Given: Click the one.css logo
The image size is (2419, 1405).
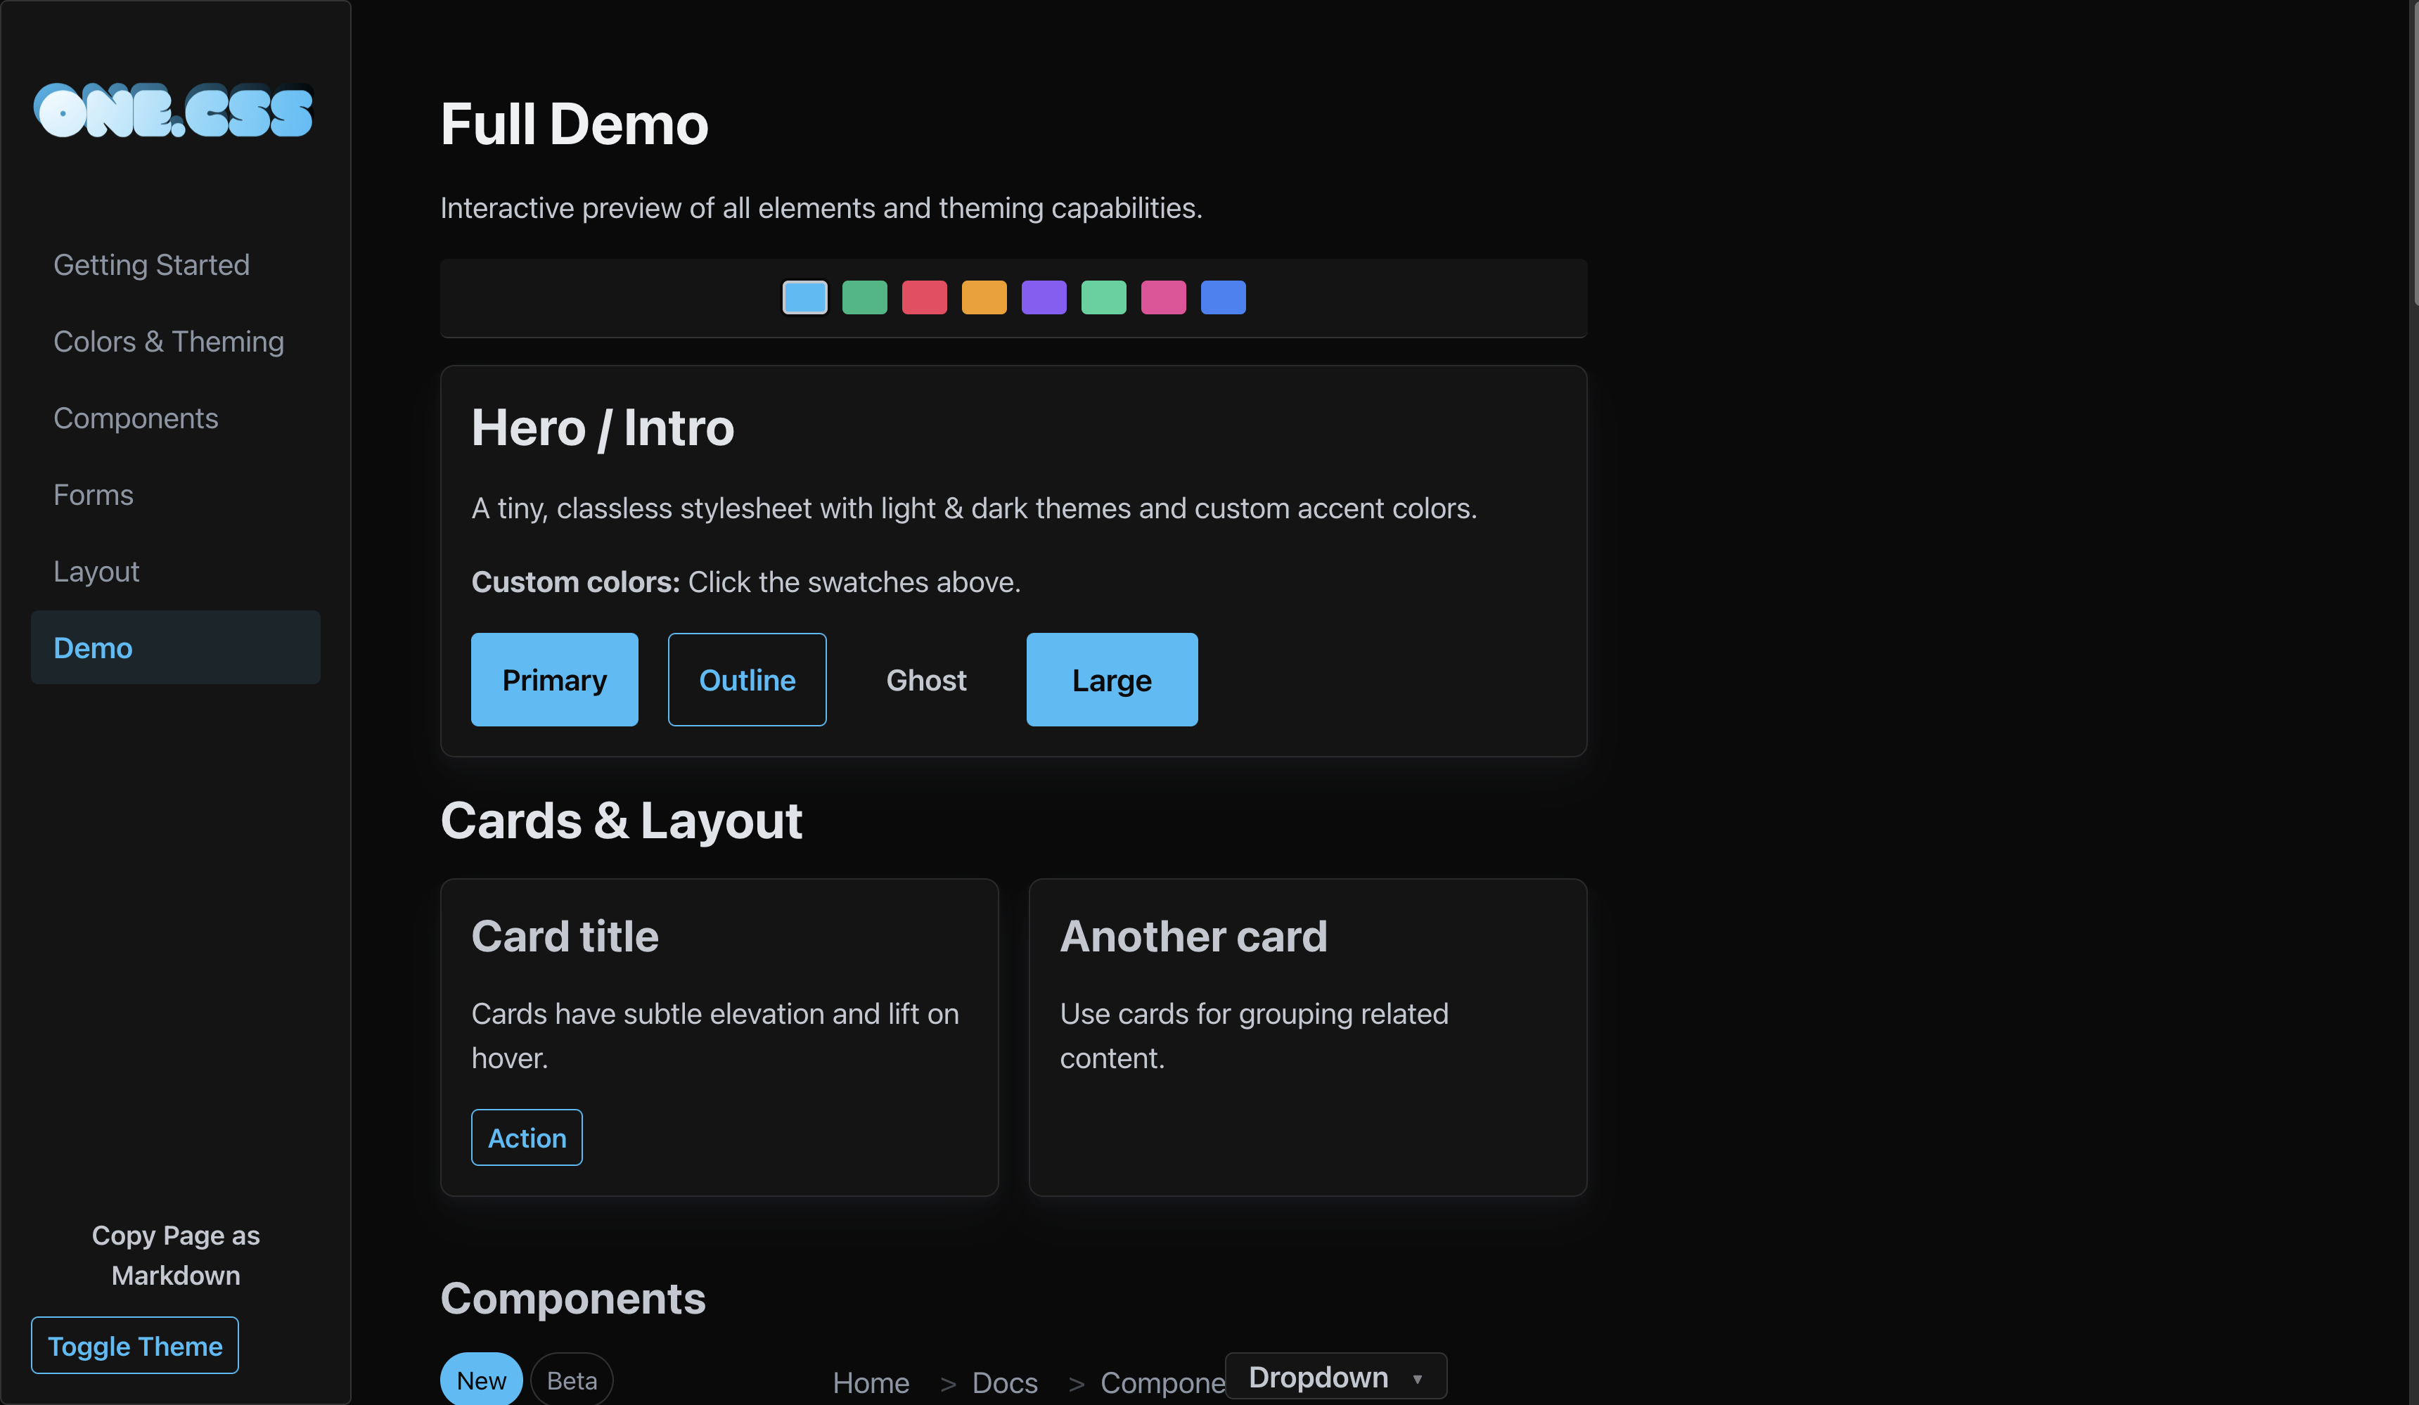Looking at the screenshot, I should point(174,111).
